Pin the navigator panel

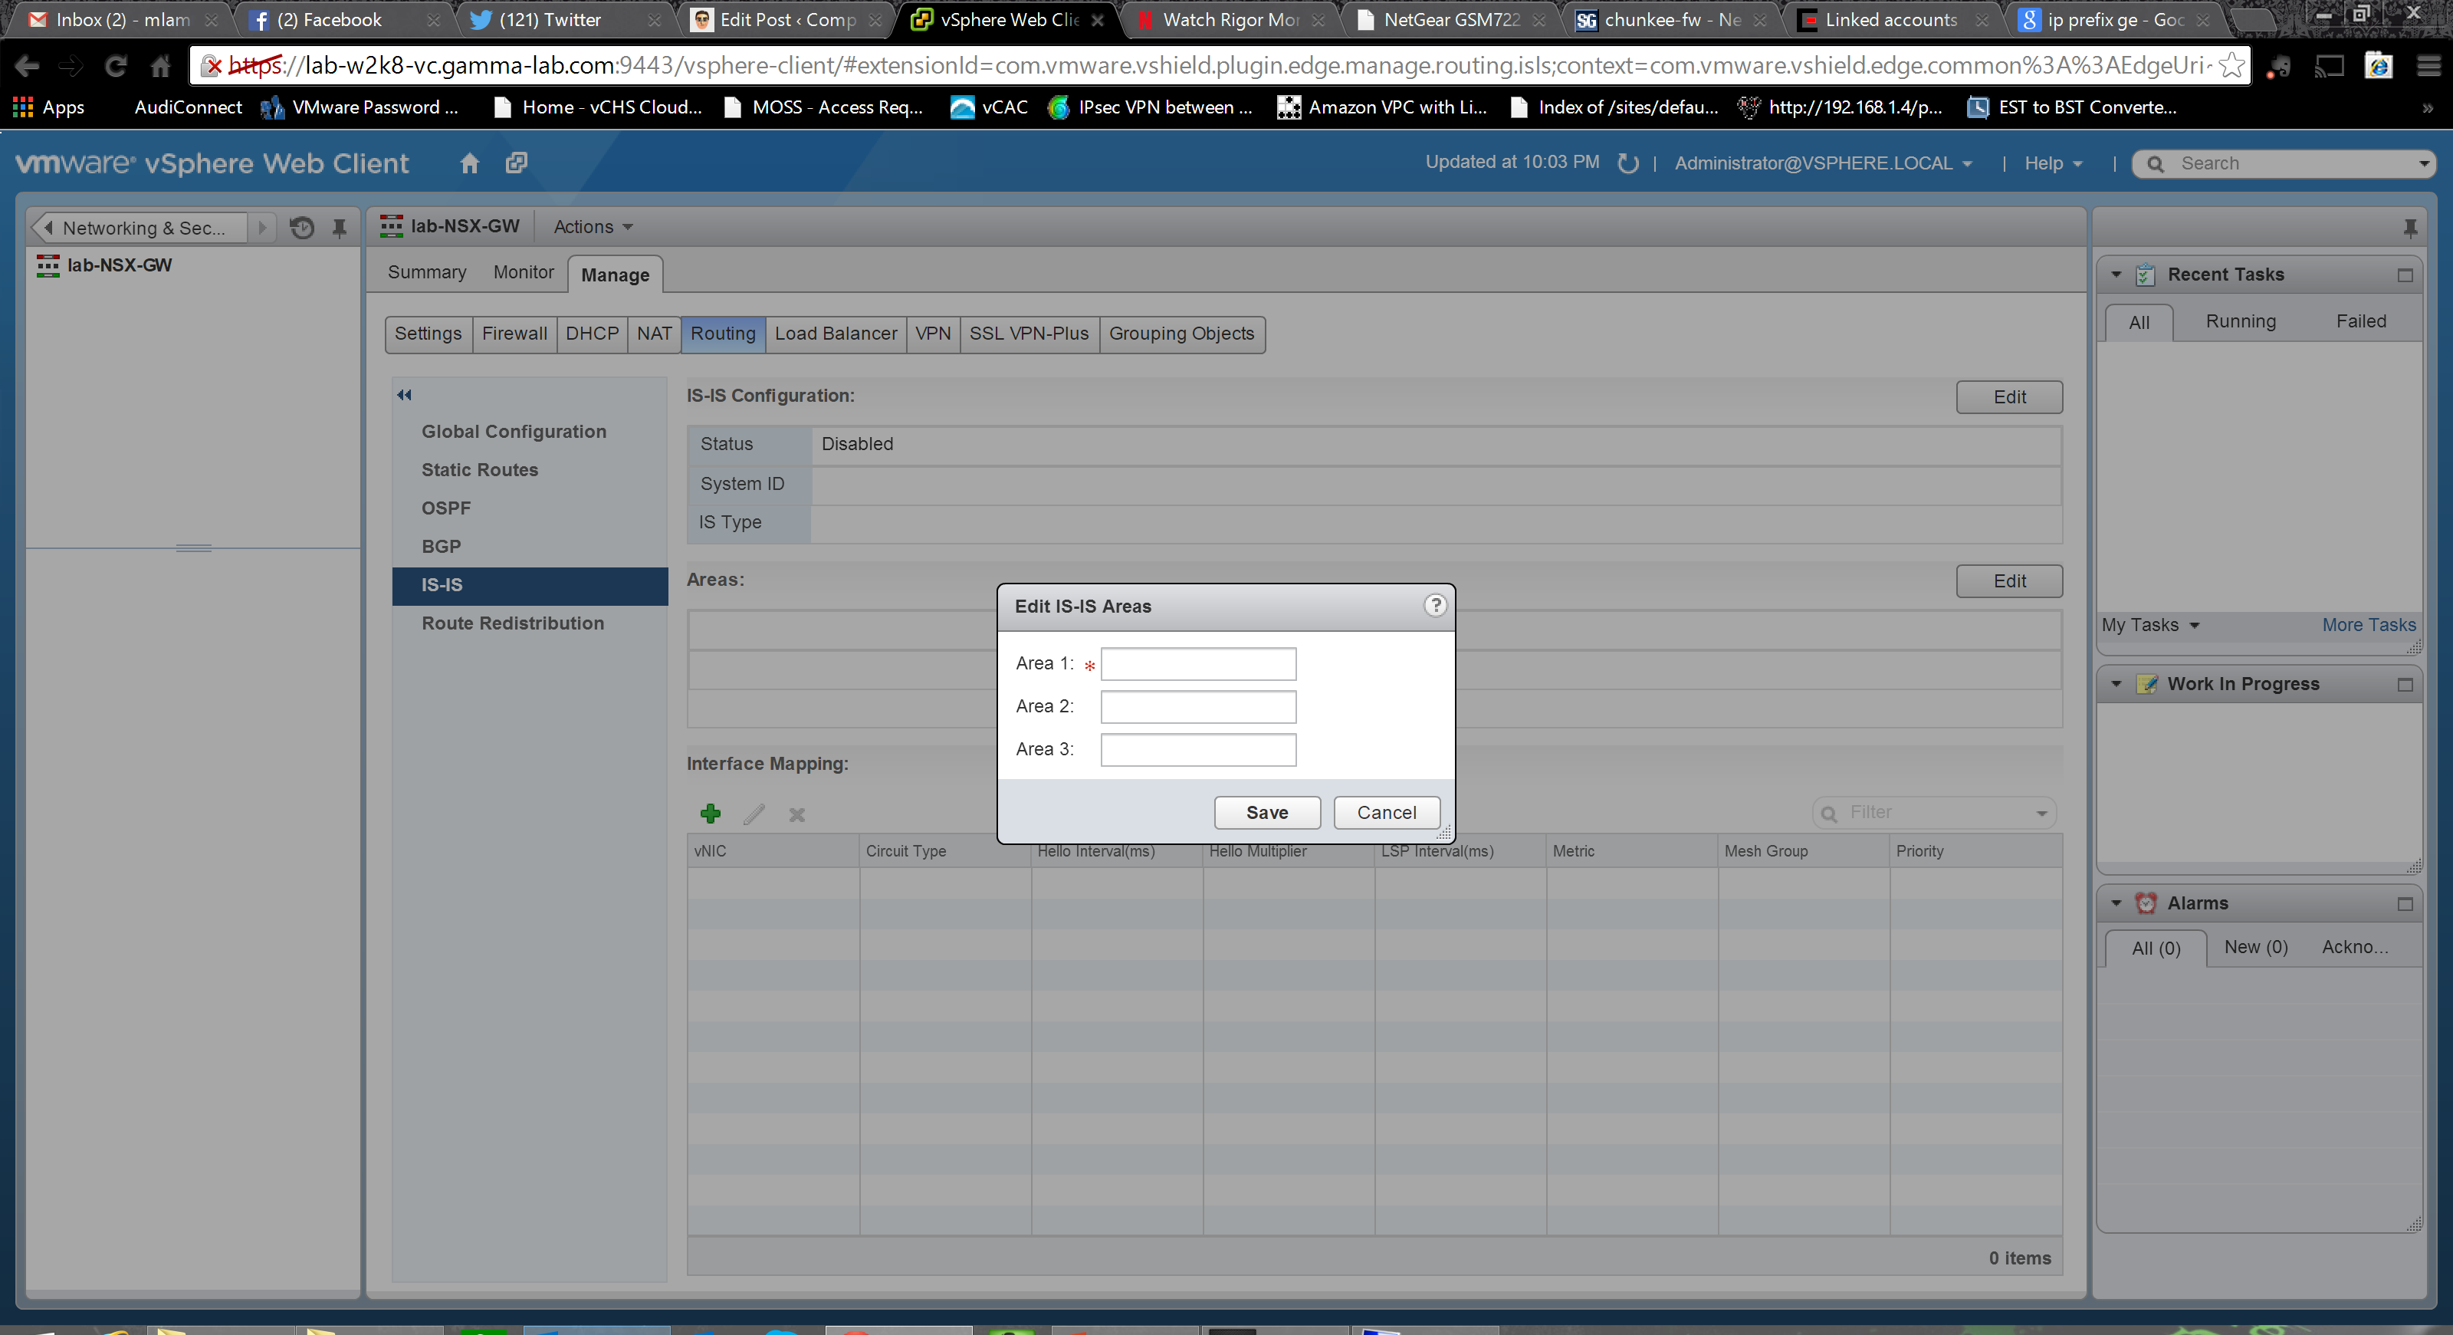tap(339, 228)
